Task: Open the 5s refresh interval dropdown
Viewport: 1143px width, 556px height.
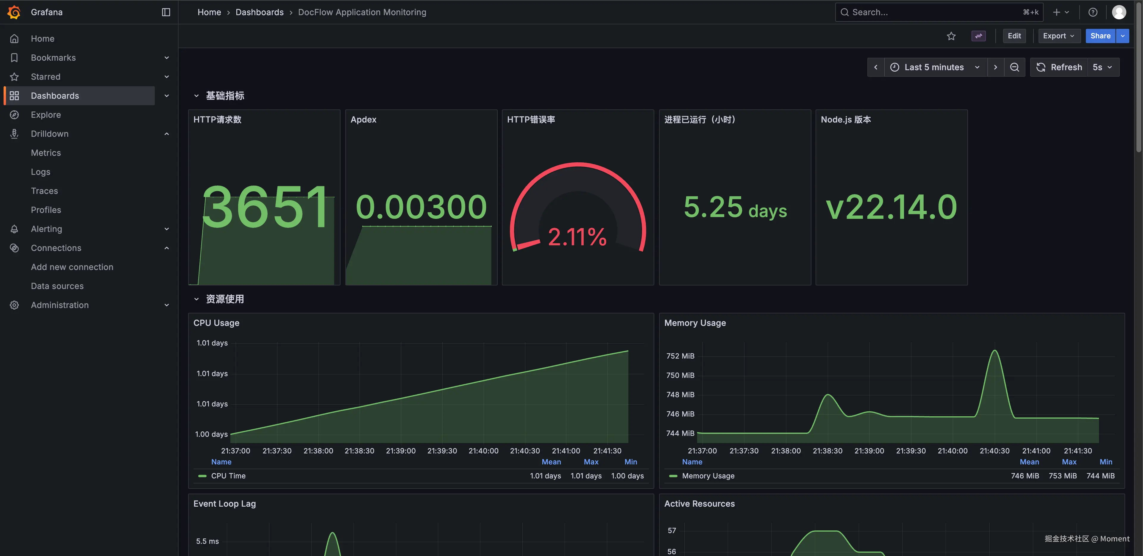Action: pos(1102,67)
